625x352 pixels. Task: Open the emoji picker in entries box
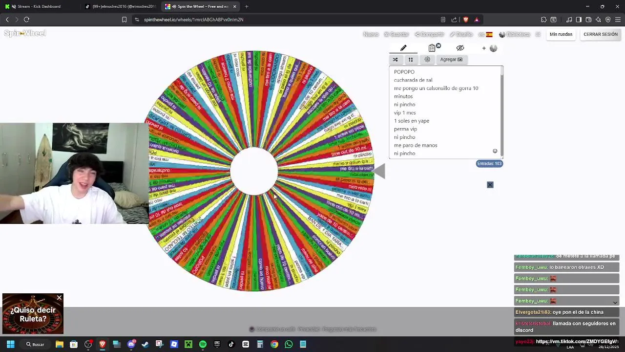(495, 151)
